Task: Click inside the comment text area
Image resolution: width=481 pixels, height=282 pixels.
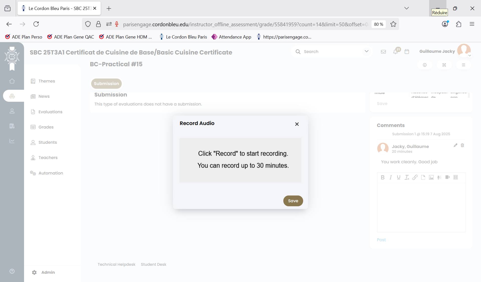Action: [421, 207]
